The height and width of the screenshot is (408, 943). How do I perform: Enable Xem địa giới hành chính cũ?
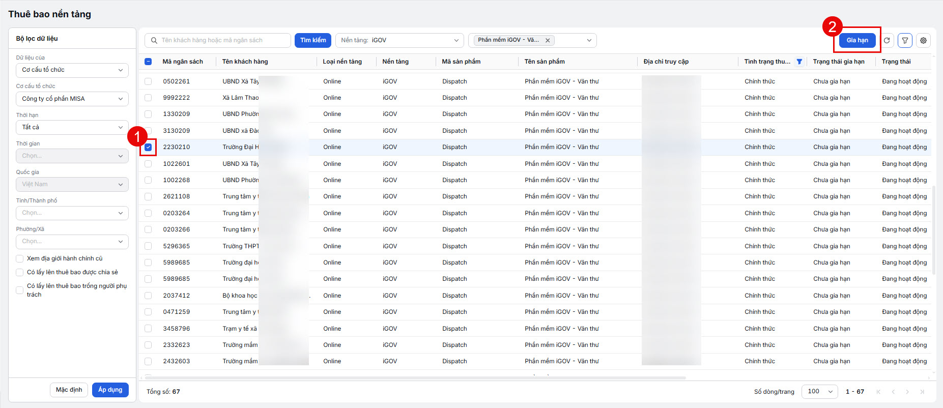[19, 258]
